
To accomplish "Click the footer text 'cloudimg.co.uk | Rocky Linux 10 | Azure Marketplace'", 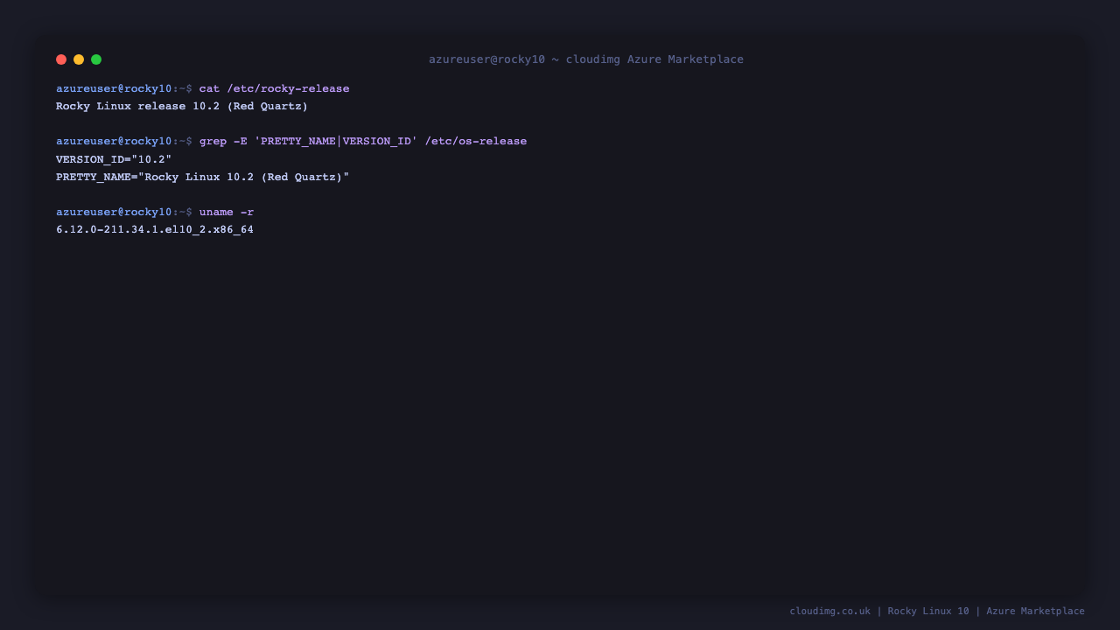I will 937,611.
